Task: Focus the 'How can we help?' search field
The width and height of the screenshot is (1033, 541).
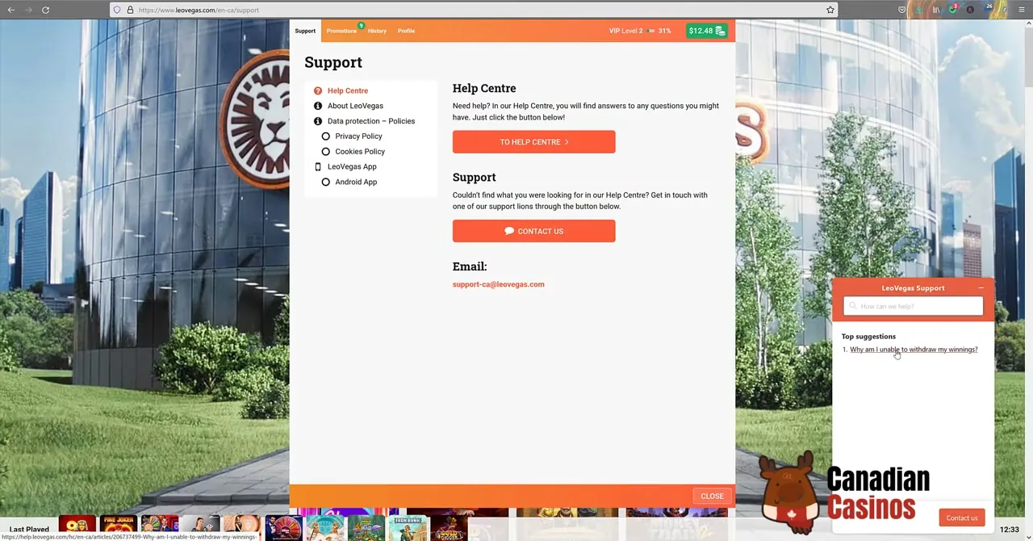Action: point(914,306)
